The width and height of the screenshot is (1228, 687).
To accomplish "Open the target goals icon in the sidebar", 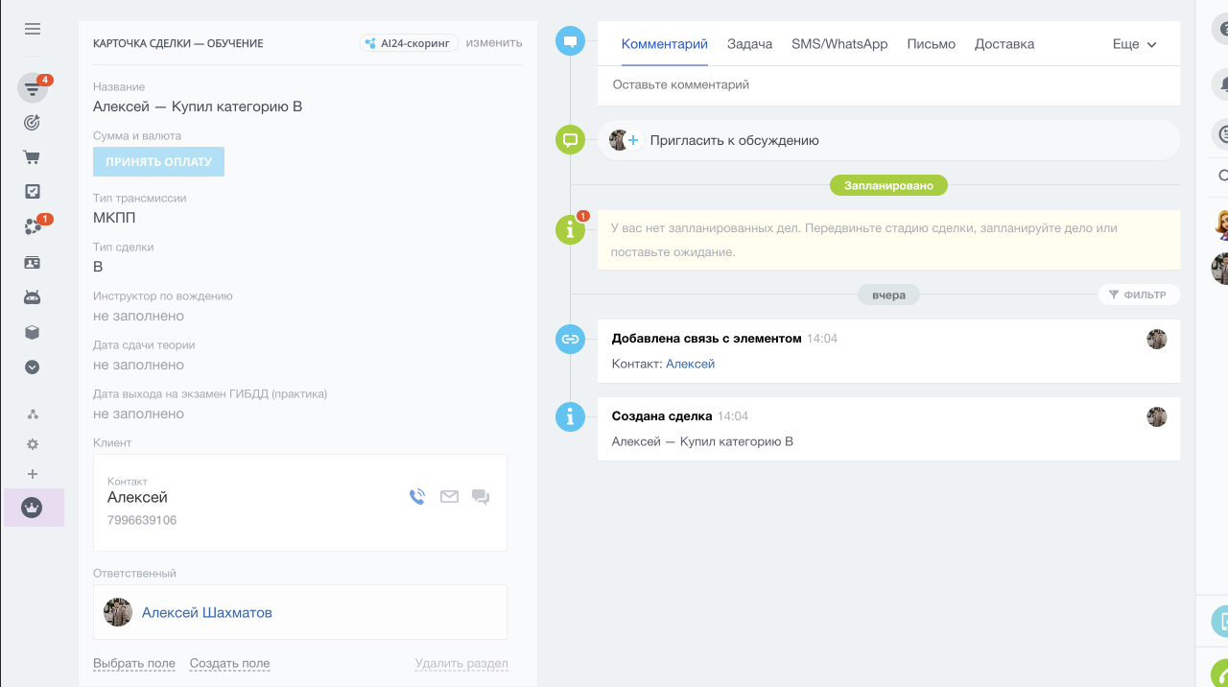I will pos(33,123).
